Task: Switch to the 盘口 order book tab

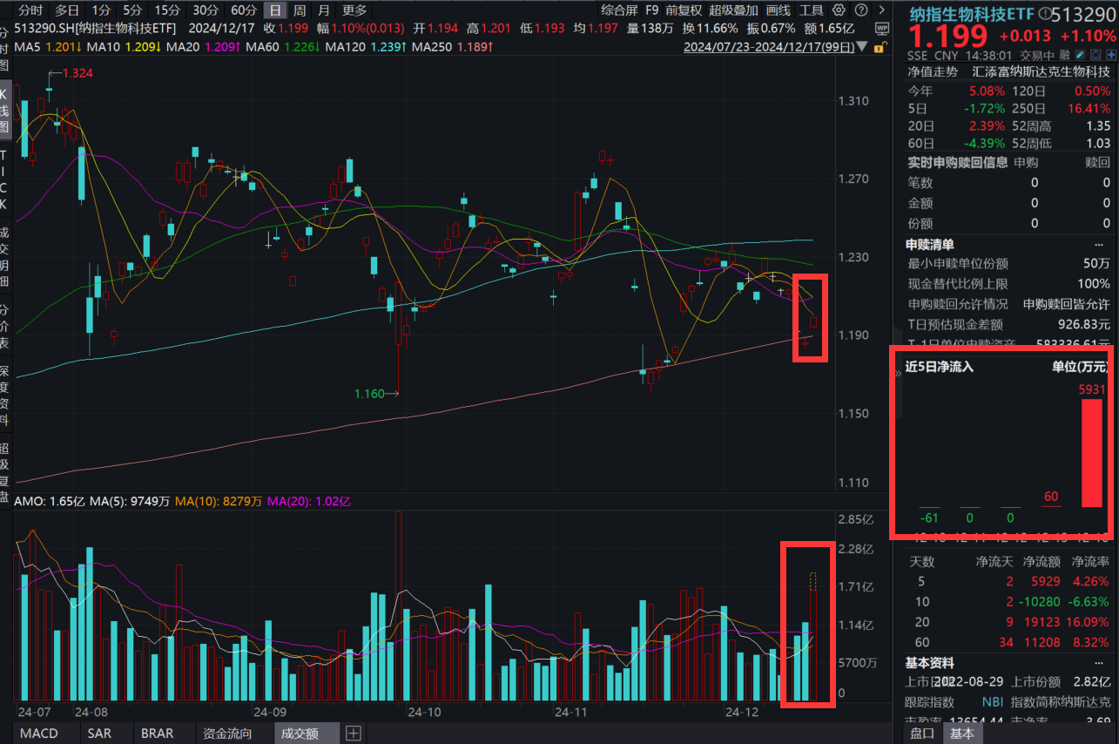Action: point(922,734)
